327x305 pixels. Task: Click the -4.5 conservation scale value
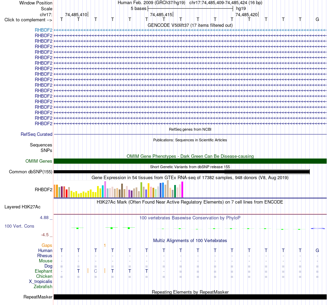[45, 235]
